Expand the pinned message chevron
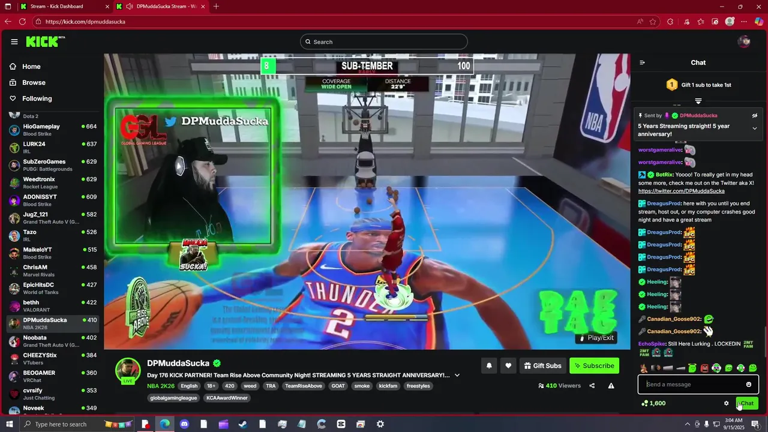The image size is (768, 432). pos(755,128)
